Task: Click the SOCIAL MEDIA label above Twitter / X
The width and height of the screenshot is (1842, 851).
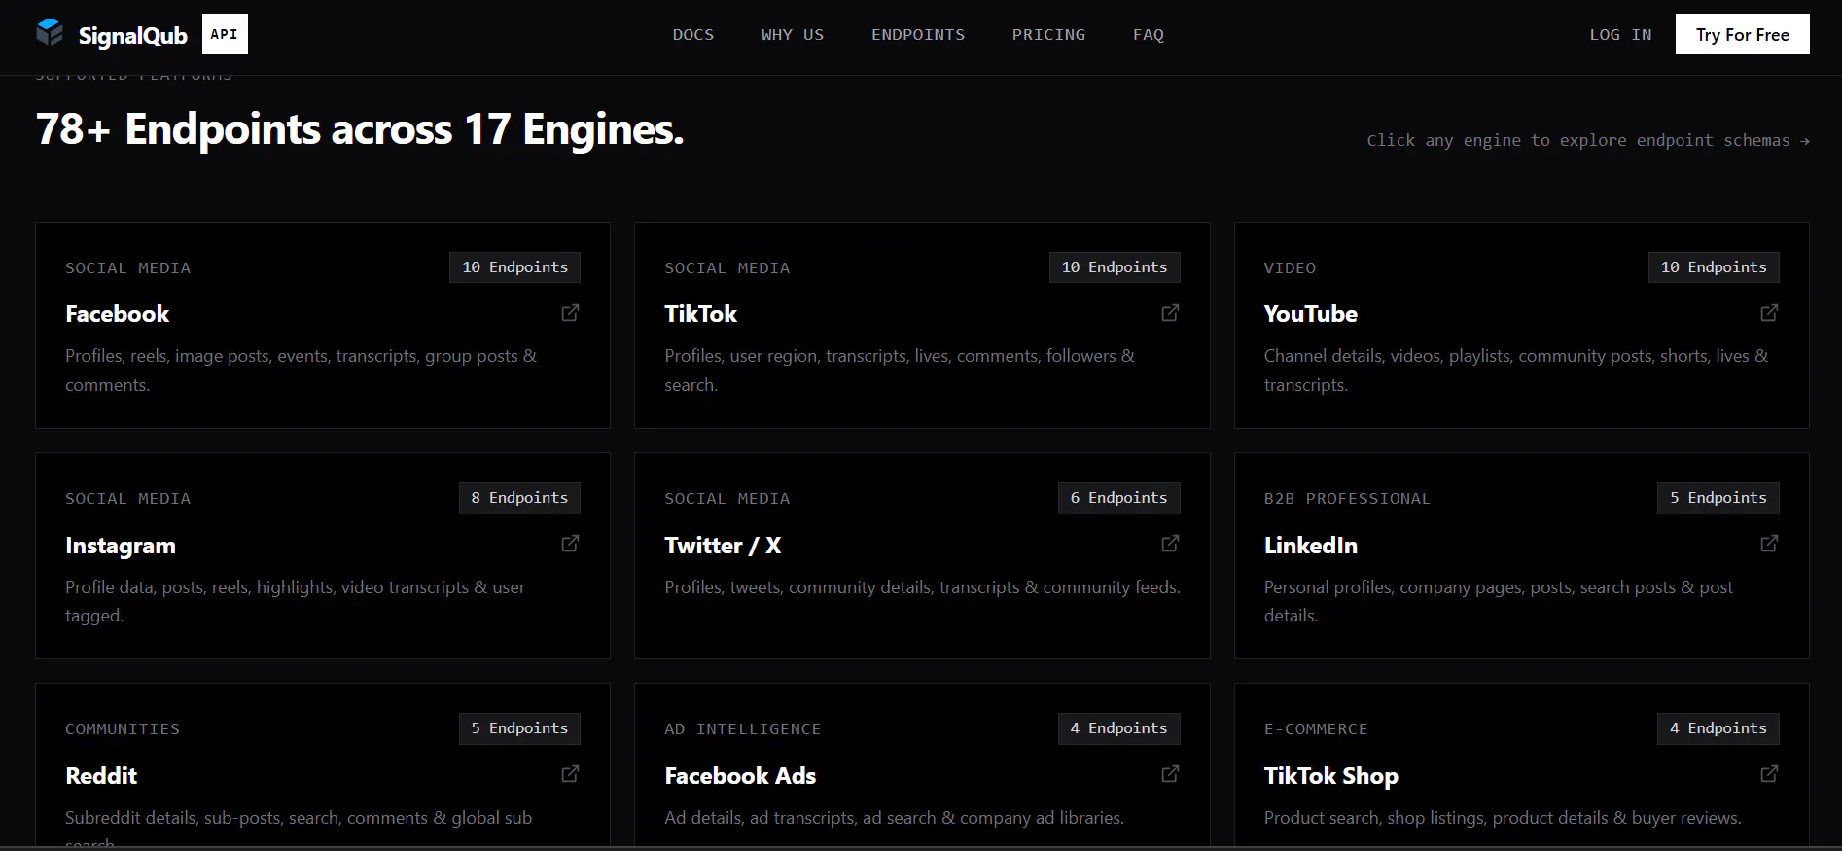Action: (726, 499)
